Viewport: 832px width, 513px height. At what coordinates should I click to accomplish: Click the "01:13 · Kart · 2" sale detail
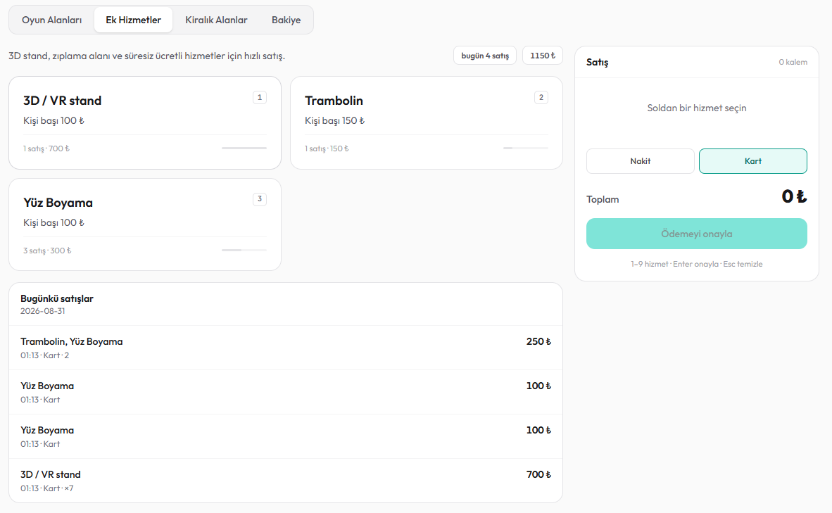[44, 355]
